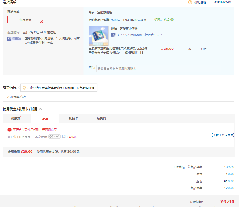Viewport: 240px width, 207px height.
Task: Click the product price ¥ 39.90
Action: 167,49
